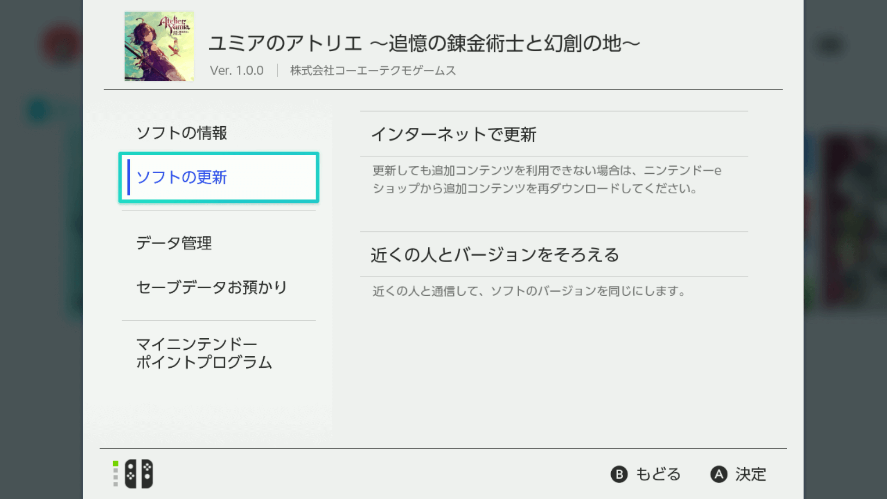This screenshot has height=499, width=887.
Task: Click the publisher name 株式会社コーエーテクモゲームス
Action: pyautogui.click(x=373, y=71)
